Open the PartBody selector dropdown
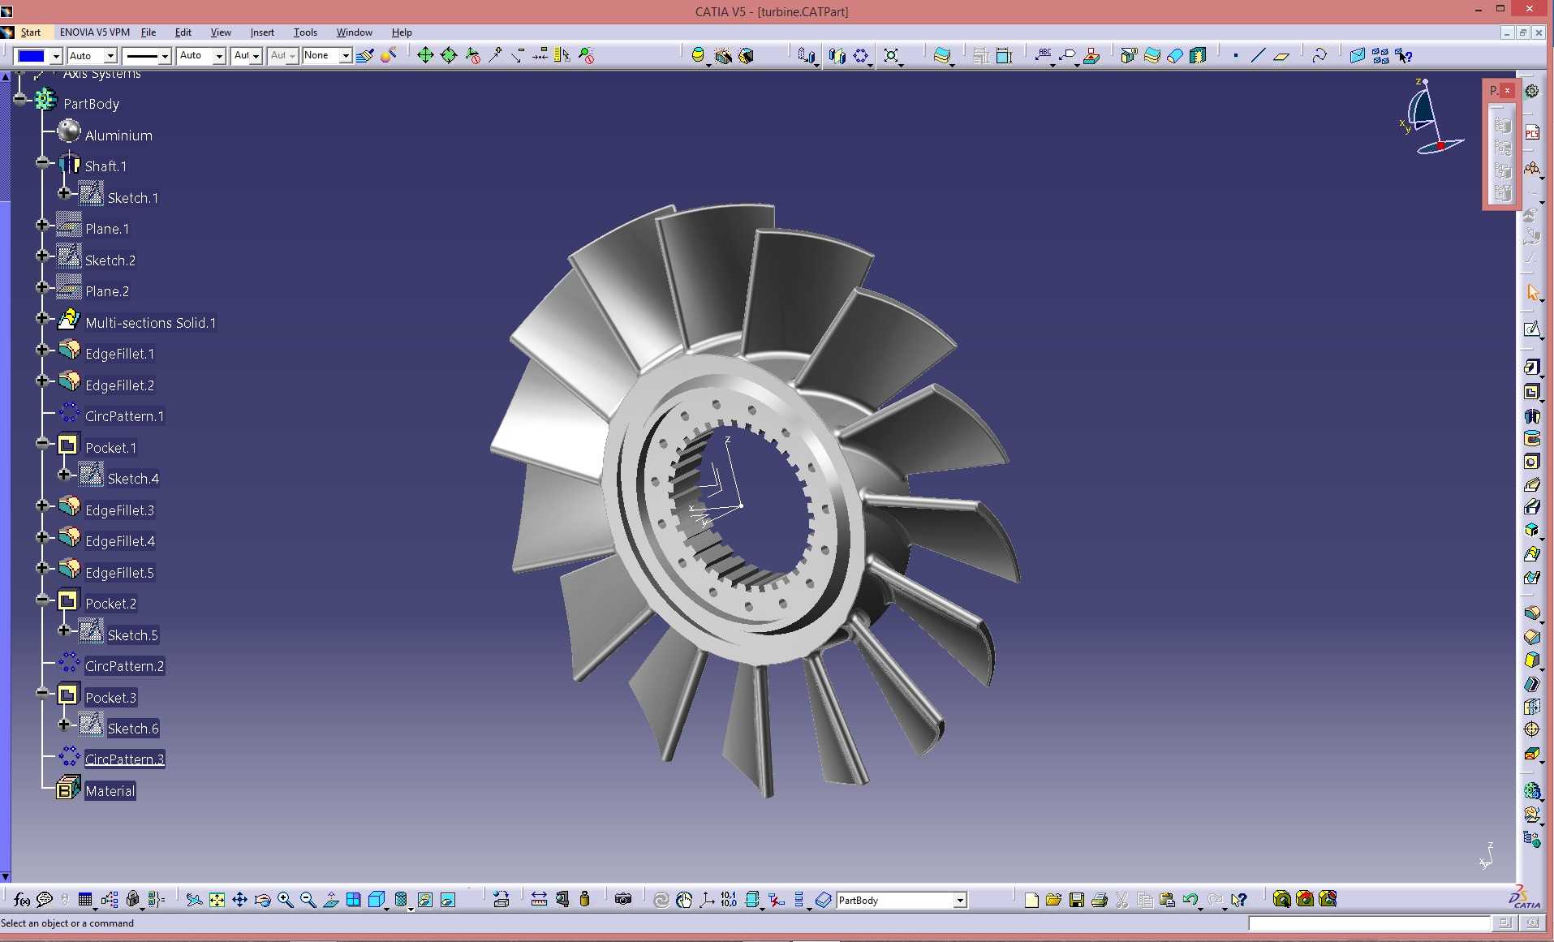Viewport: 1554px width, 942px height. coord(960,900)
